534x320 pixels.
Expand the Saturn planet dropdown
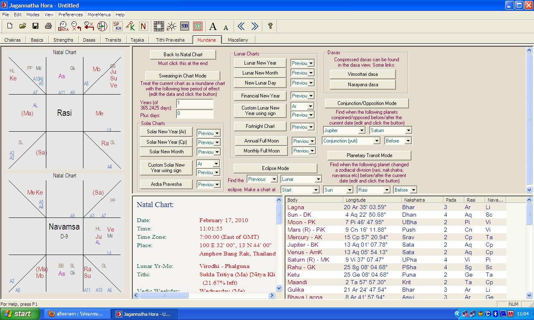tap(408, 130)
